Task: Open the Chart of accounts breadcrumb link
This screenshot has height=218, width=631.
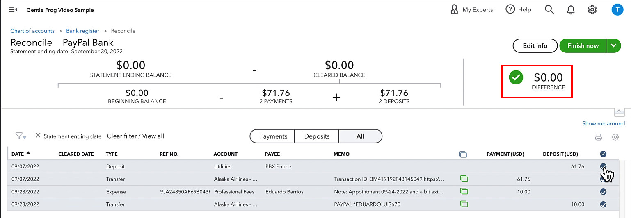Action: (32, 31)
